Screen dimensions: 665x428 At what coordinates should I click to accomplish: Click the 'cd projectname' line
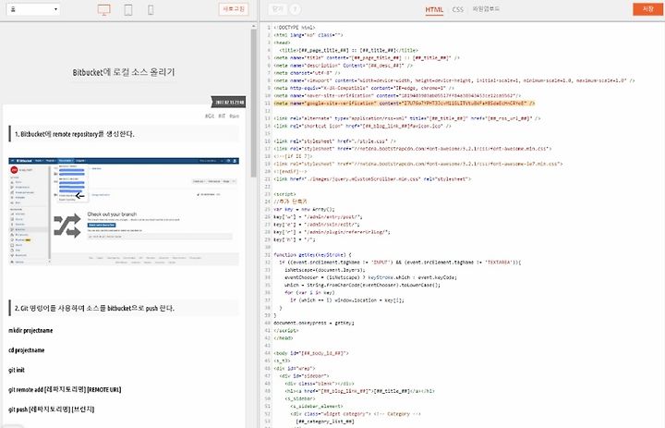26,350
